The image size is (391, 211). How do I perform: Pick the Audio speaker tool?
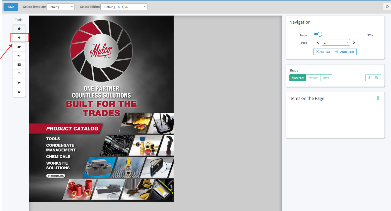pyautogui.click(x=19, y=56)
